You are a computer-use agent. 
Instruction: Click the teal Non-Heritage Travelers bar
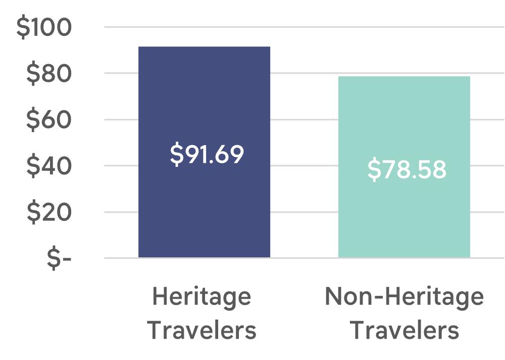(404, 167)
